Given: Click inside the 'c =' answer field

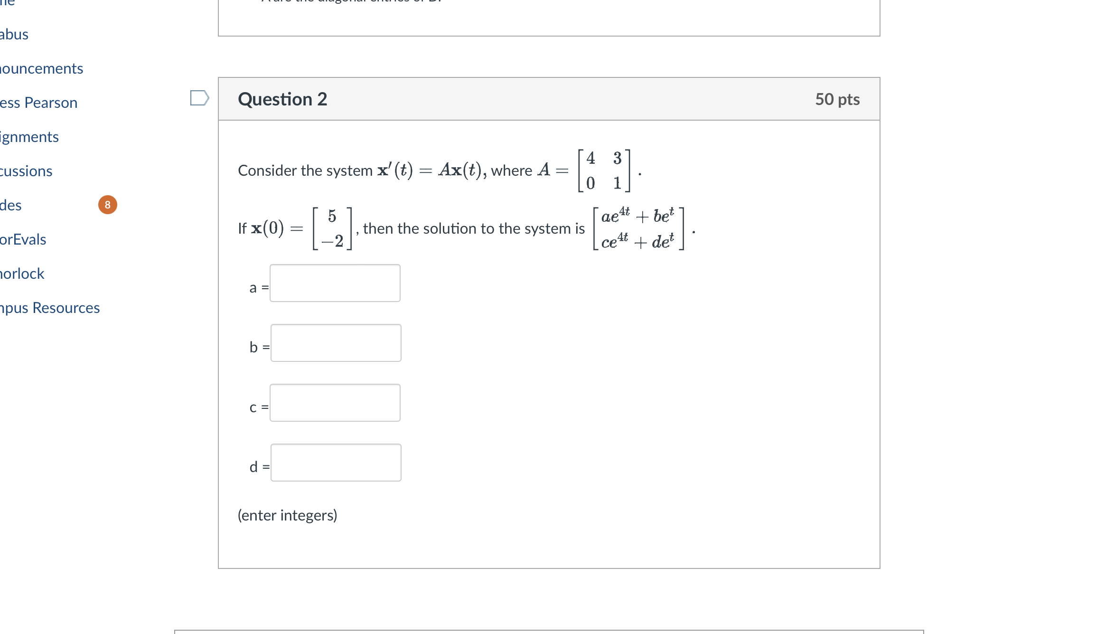Looking at the screenshot, I should pyautogui.click(x=335, y=403).
